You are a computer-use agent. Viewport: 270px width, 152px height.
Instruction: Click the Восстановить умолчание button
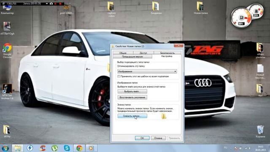click(132, 98)
